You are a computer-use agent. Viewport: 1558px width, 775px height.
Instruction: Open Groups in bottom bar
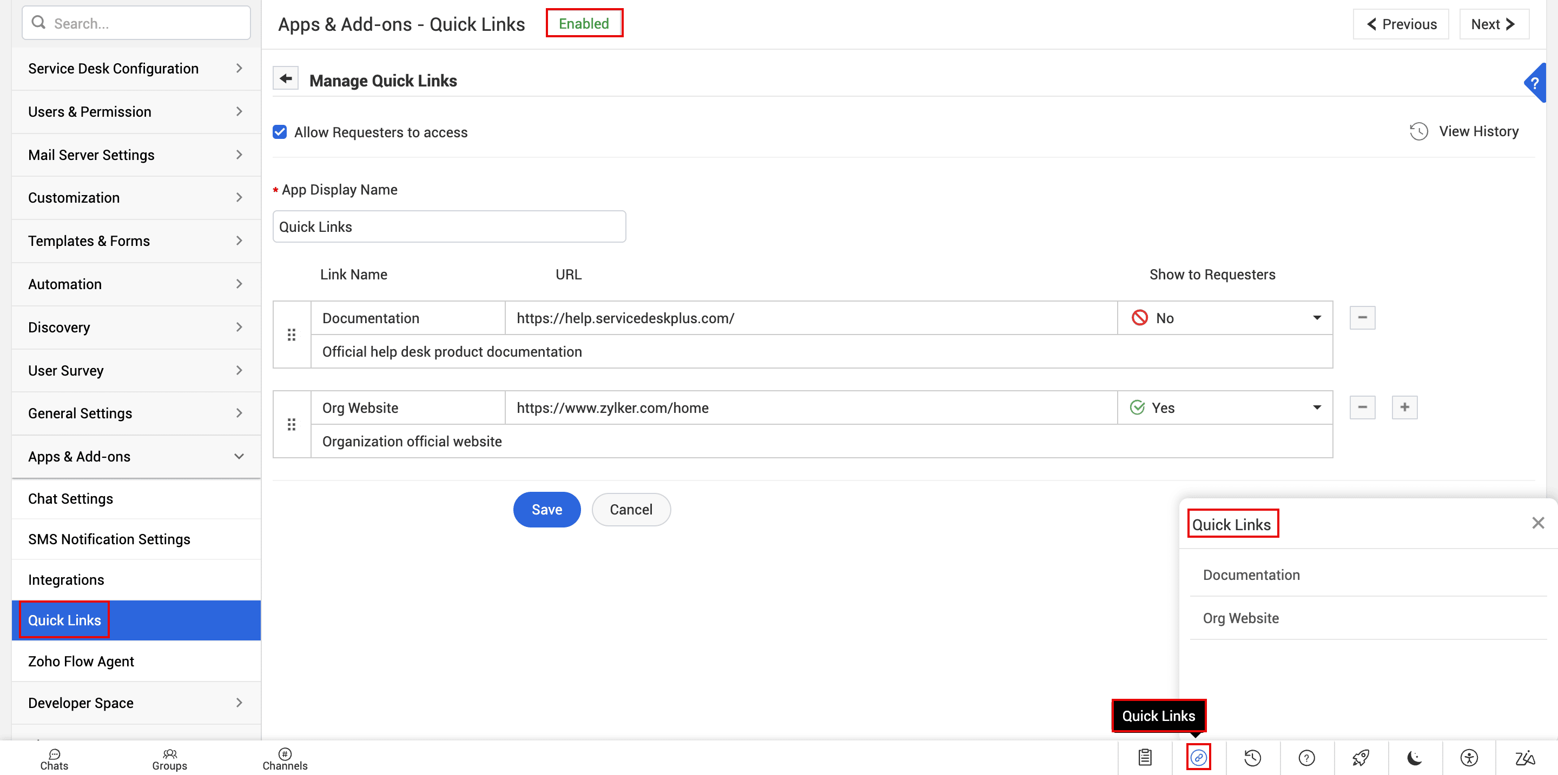(x=170, y=759)
